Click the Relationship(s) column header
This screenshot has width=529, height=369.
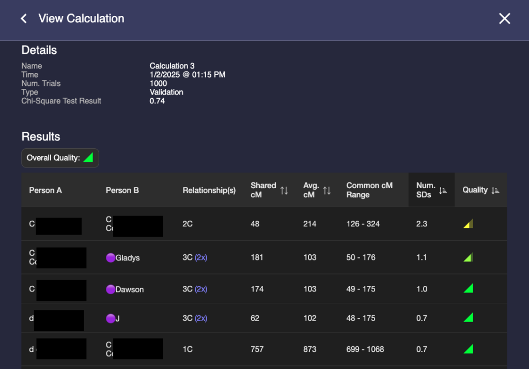coord(209,190)
